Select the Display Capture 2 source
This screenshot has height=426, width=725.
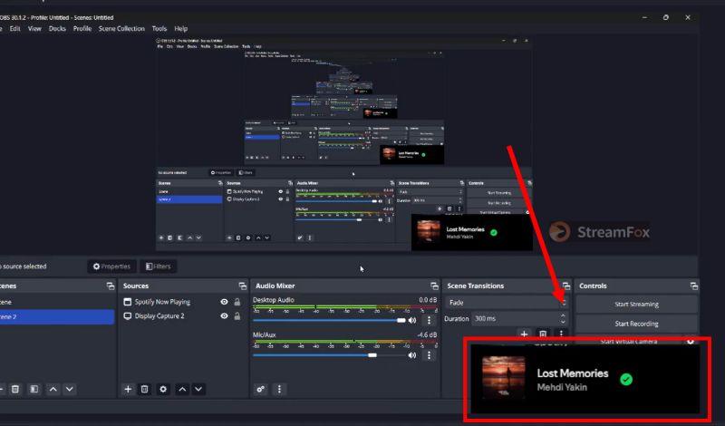[159, 316]
